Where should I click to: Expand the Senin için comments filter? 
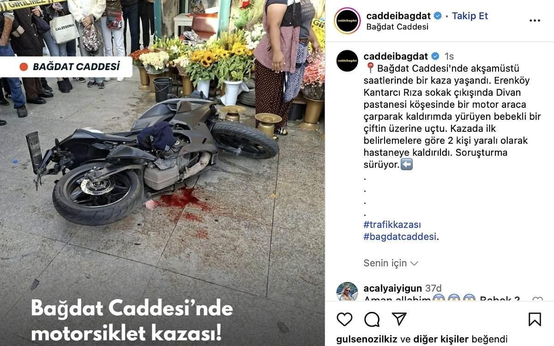pos(391,263)
